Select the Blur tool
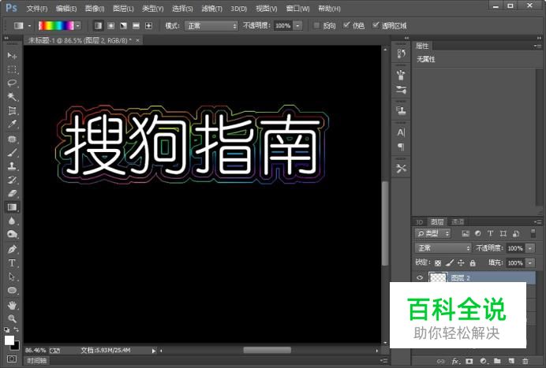 pyautogui.click(x=12, y=221)
